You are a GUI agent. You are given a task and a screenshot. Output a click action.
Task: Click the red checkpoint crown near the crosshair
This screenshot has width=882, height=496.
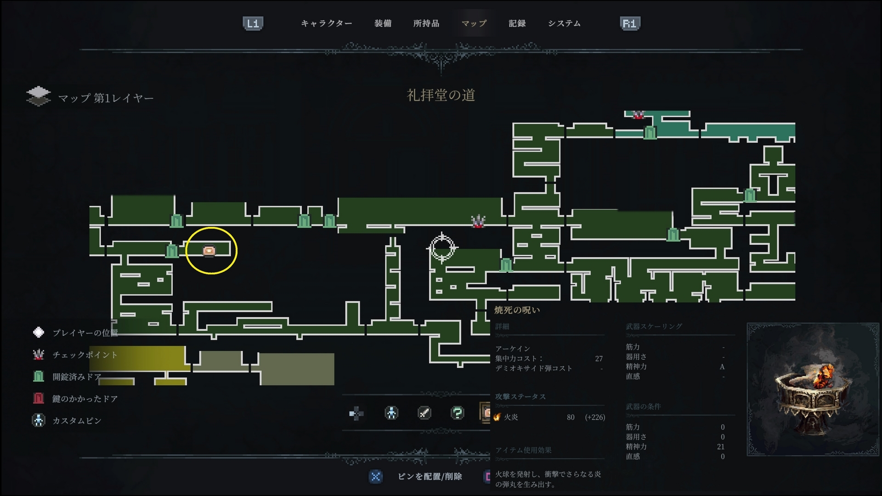(478, 221)
